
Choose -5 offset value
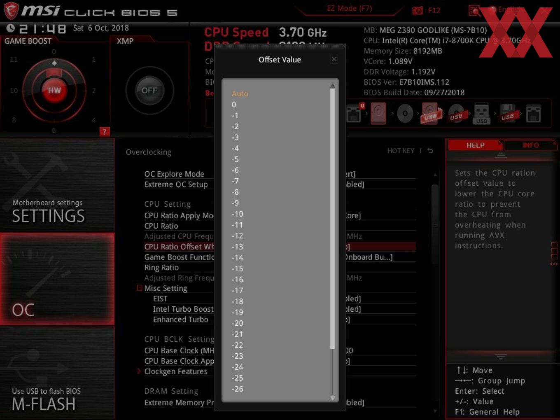pos(235,159)
